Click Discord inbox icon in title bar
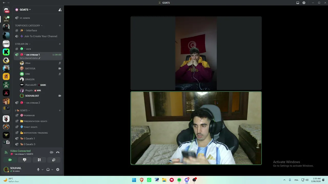Viewport: 328px width, 184px height. tap(298, 3)
